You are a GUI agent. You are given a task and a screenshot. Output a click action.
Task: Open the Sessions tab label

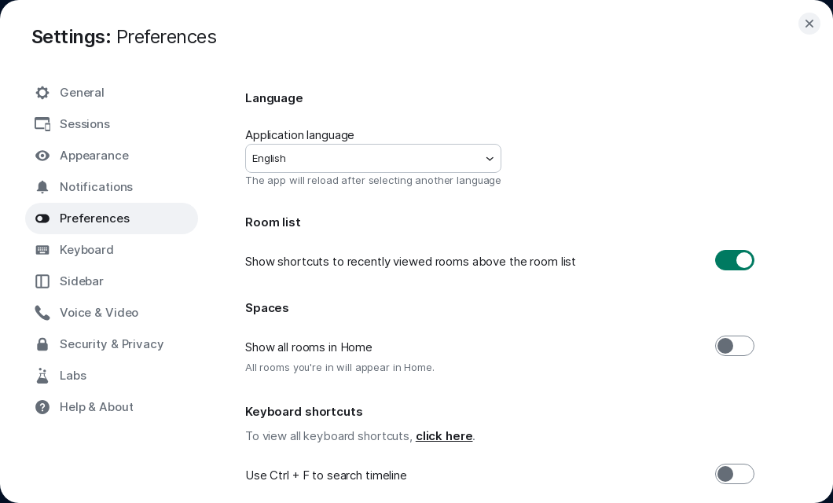coord(85,123)
